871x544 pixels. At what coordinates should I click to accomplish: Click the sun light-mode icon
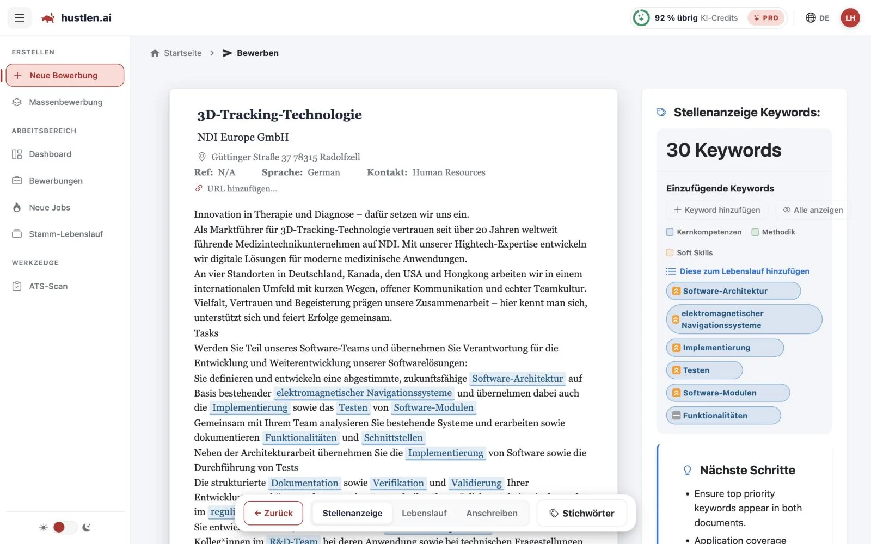[x=44, y=527]
